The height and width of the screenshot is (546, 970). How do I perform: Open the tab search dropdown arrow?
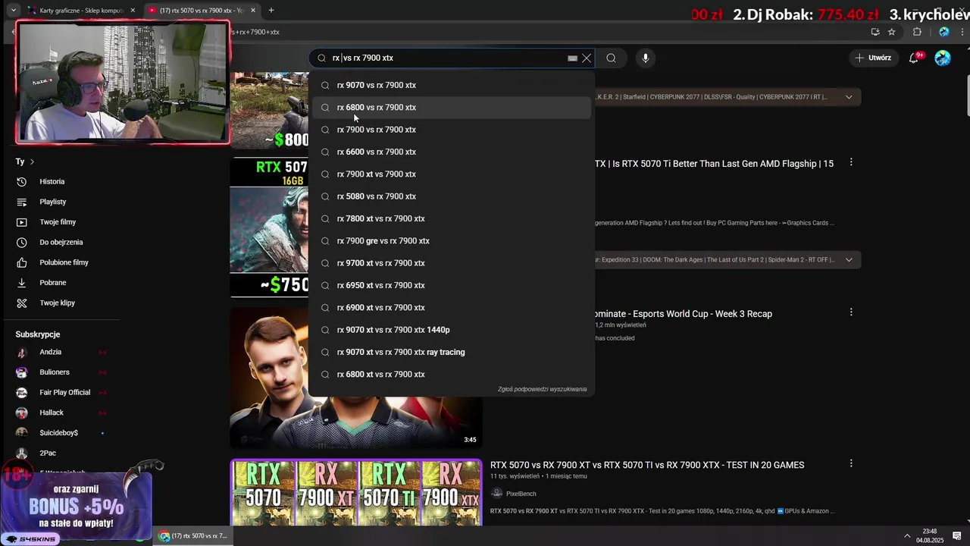(x=13, y=10)
